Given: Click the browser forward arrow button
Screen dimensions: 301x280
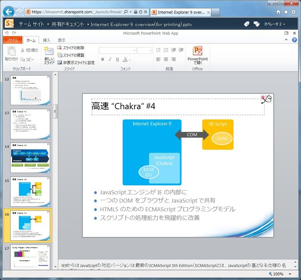Looking at the screenshot, I should [19, 12].
